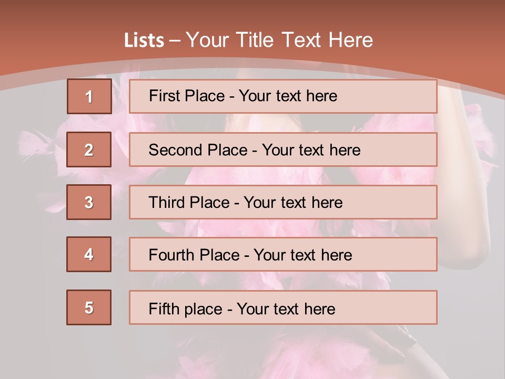Image resolution: width=505 pixels, height=379 pixels.
Task: Click 'Your text here' in Fourth Place bar
Action: coord(303,255)
